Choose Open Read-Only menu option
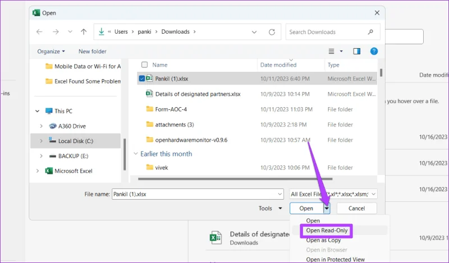 327,230
